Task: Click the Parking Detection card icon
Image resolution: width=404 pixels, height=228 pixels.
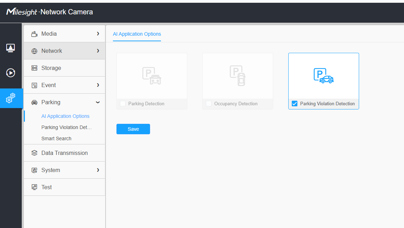Action: 152,76
